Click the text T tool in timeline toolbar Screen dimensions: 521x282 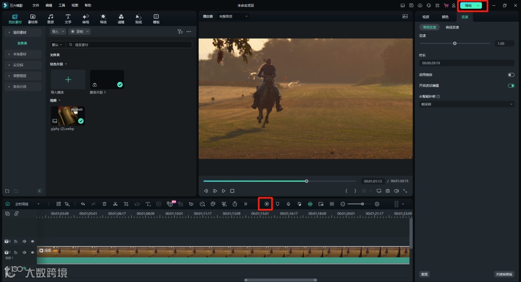click(148, 204)
